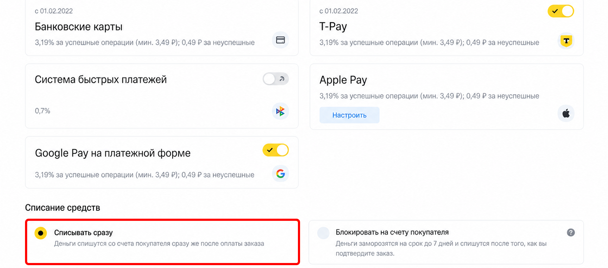Viewport: 608px width, 268px height.
Task: Select the Списывать сразу radio button
Action: pyautogui.click(x=41, y=233)
